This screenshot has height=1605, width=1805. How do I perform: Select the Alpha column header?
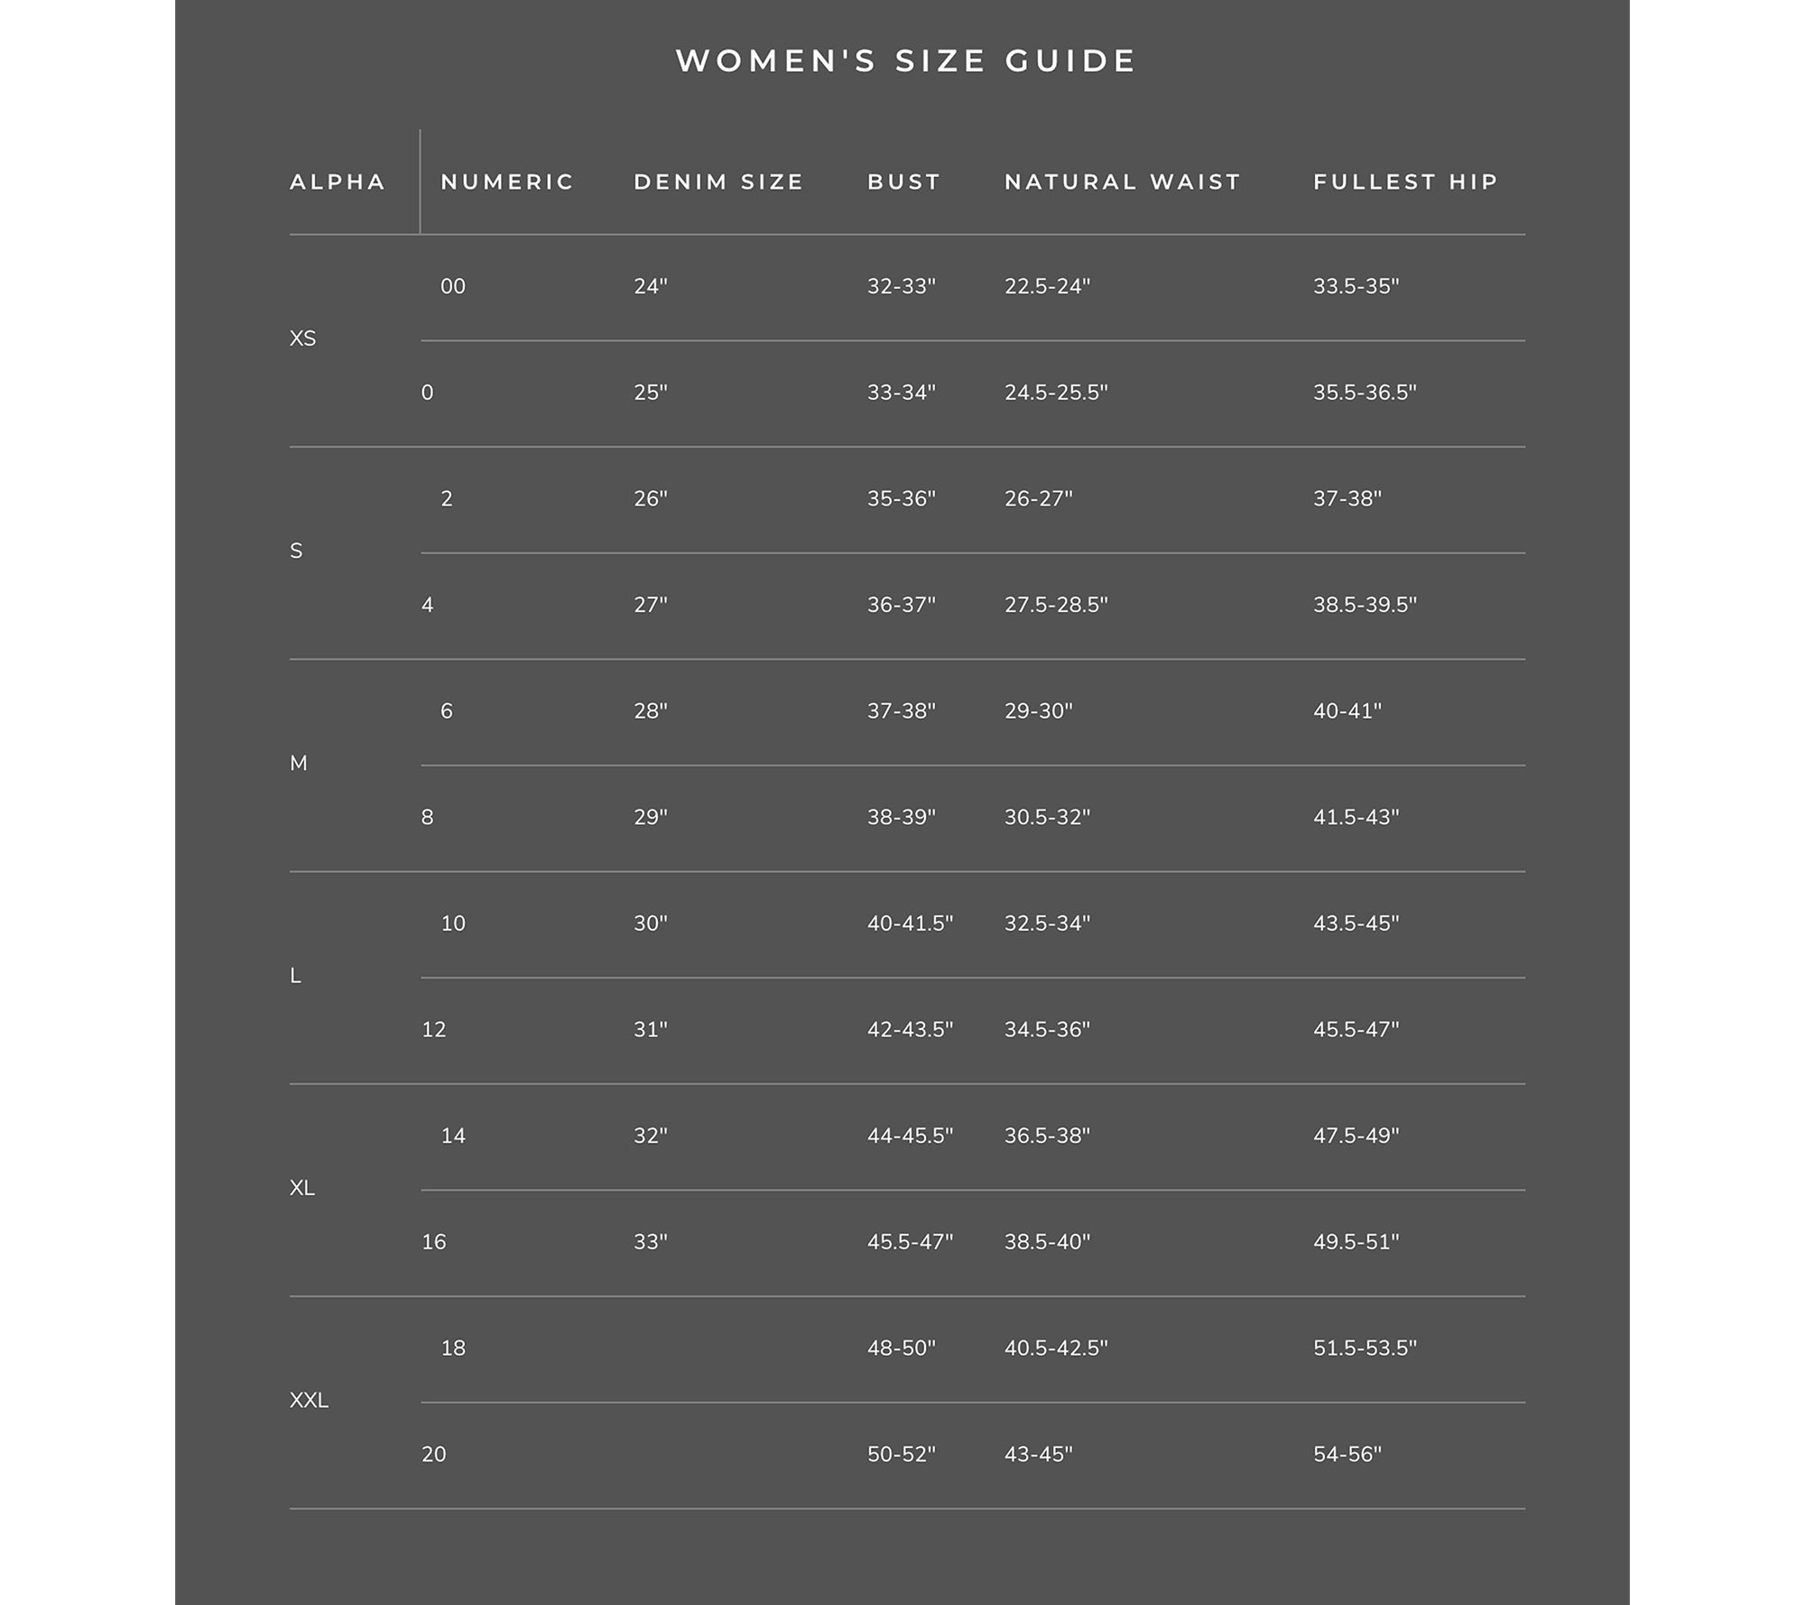pyautogui.click(x=338, y=182)
